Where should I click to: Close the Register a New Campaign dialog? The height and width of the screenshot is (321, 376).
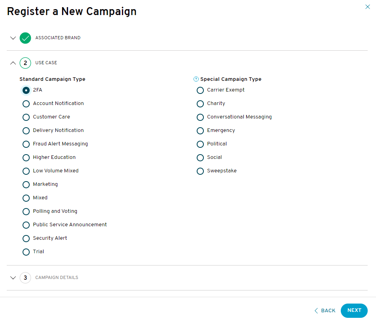tap(367, 7)
